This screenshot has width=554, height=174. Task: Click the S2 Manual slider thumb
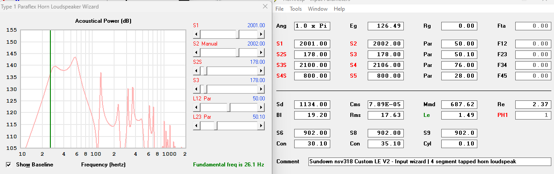coord(238,53)
